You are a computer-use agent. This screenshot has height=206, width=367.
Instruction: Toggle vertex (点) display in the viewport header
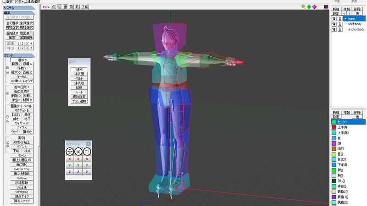click(x=53, y=7)
